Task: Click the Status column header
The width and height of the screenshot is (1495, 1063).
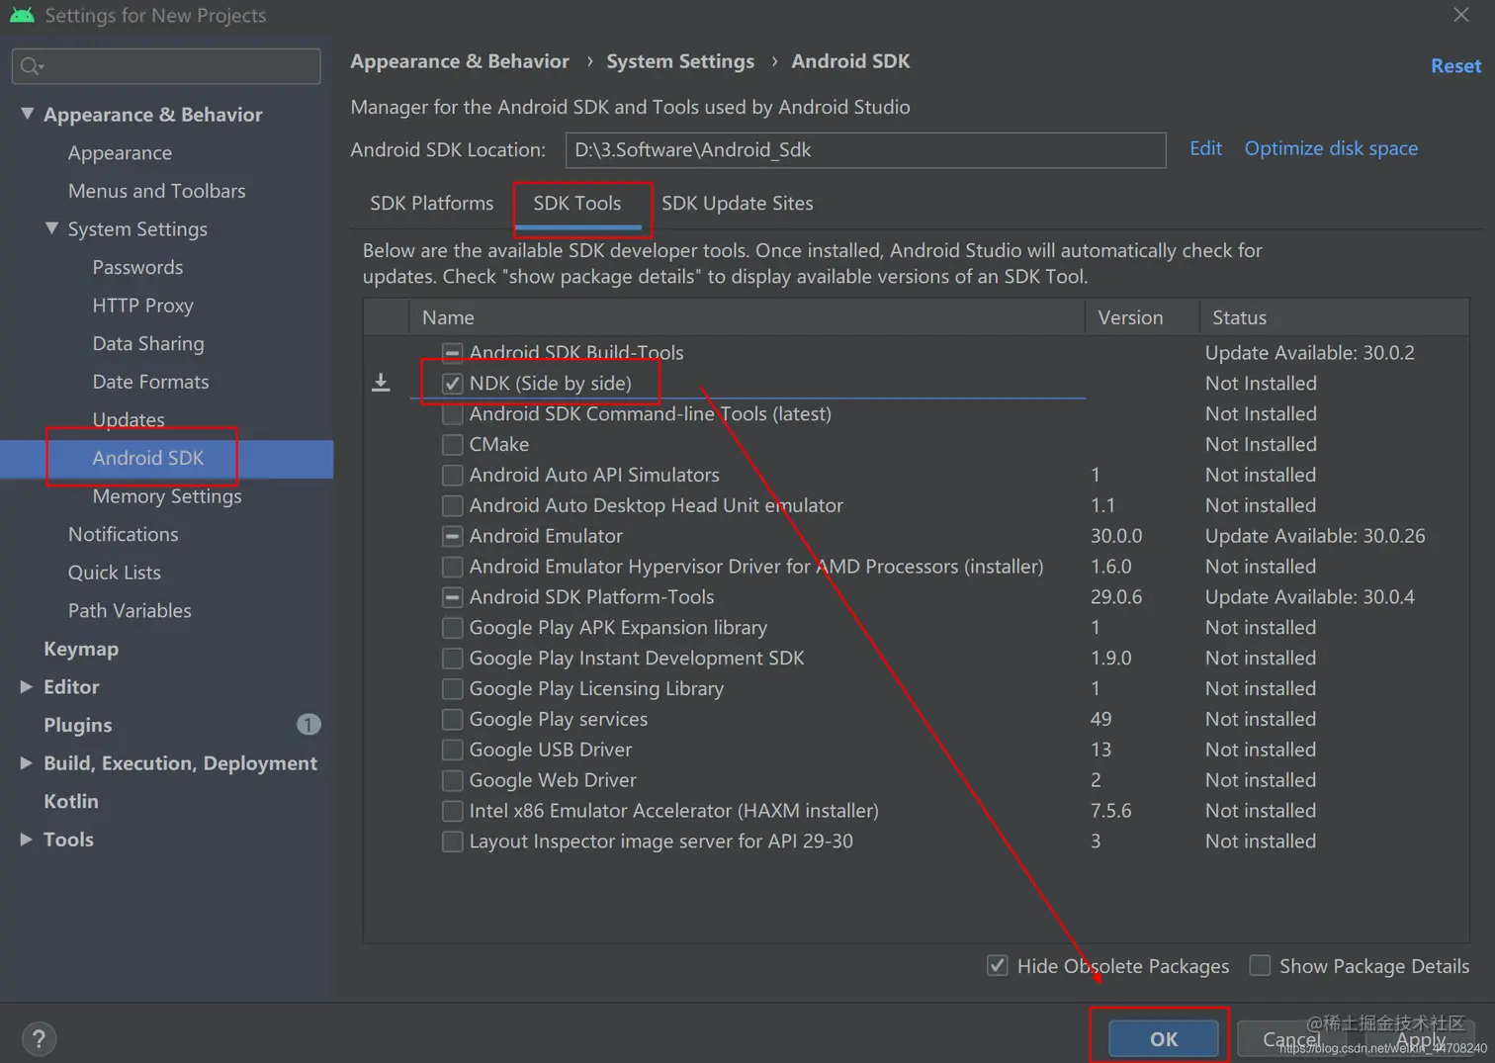Action: click(1334, 317)
